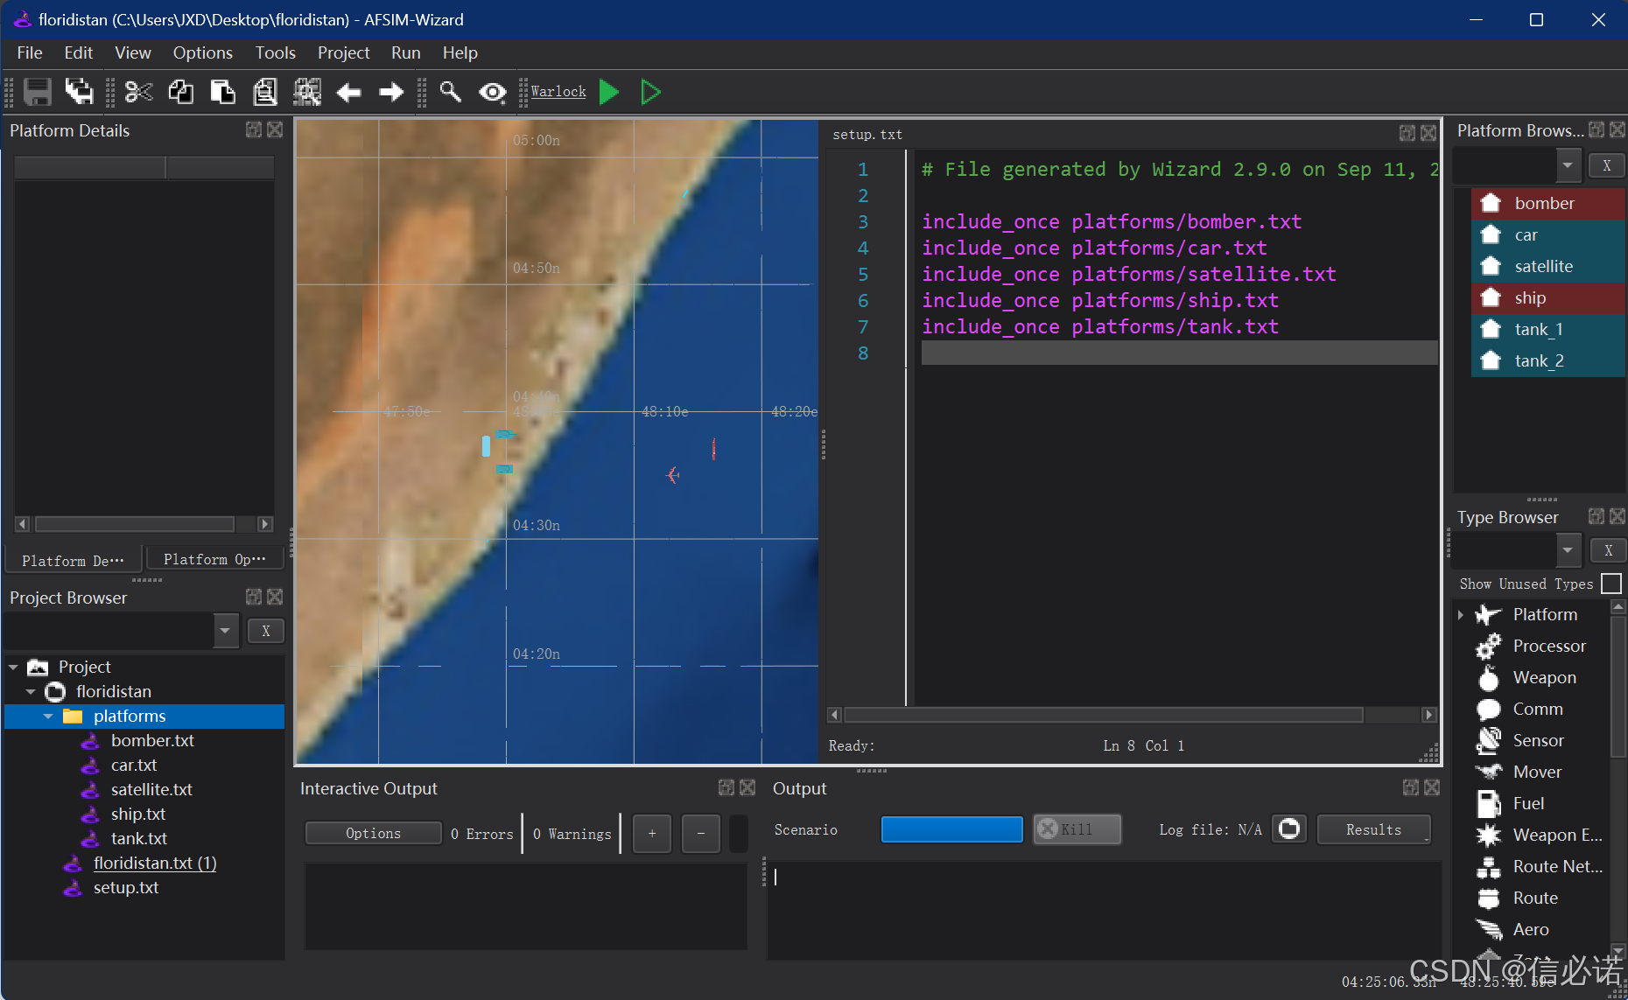Select the Weapon Effects explosion icon
This screenshot has height=1000, width=1628.
pos(1488,836)
